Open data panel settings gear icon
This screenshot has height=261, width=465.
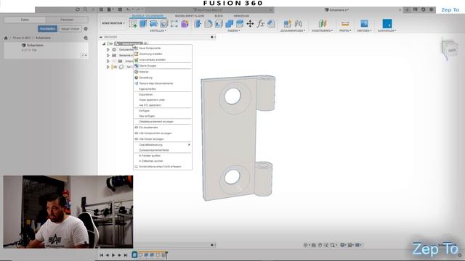pyautogui.click(x=86, y=29)
